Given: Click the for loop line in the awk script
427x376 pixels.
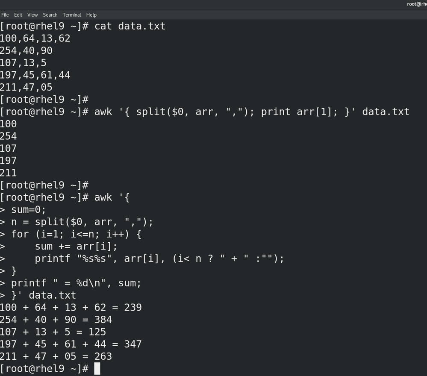Looking at the screenshot, I should [77, 234].
